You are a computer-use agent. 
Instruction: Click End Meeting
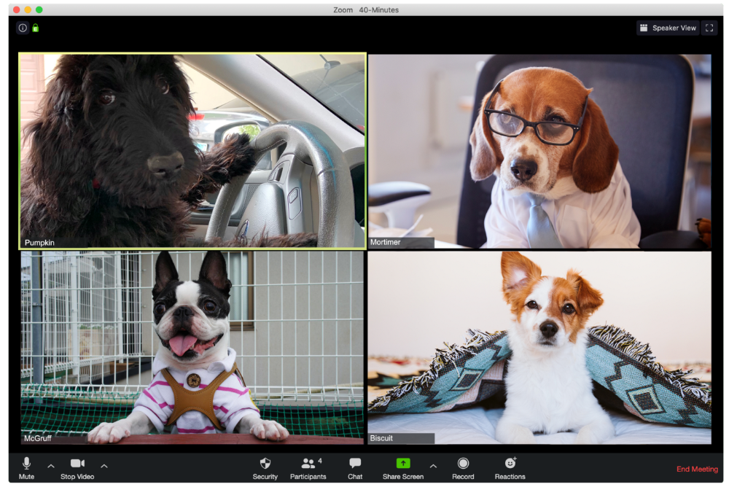coord(697,469)
